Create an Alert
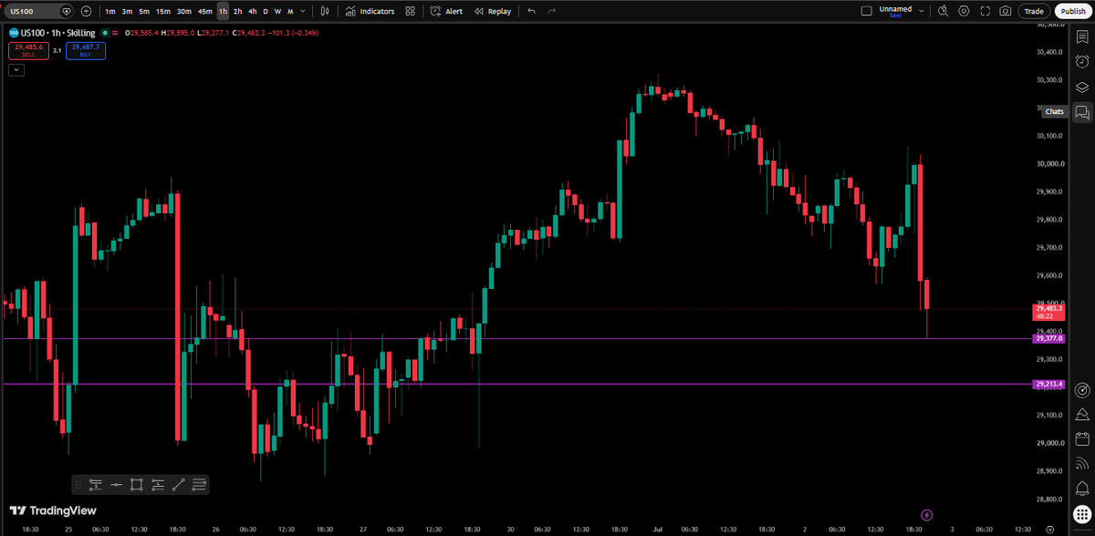This screenshot has width=1095, height=536. [446, 11]
